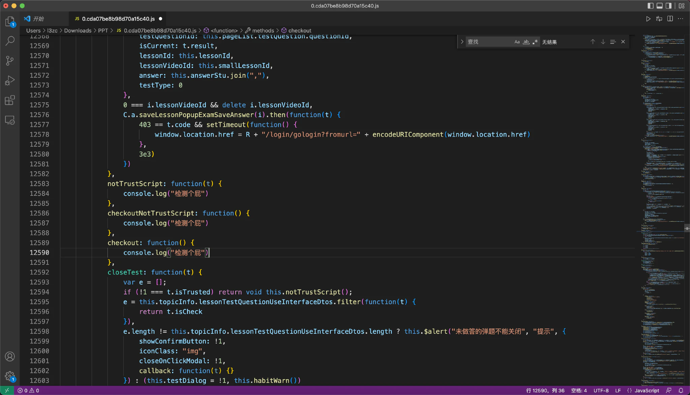Enable regex search in the find widget
The image size is (690, 395).
535,41
